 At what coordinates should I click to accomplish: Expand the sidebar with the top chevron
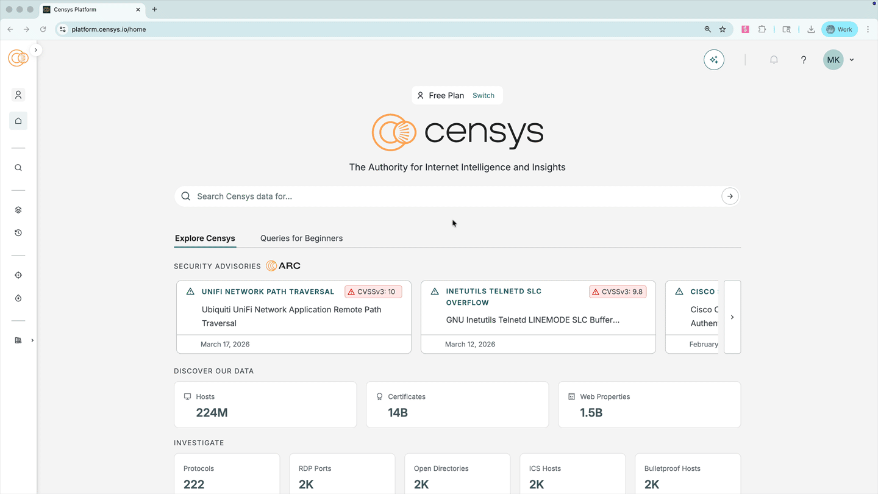tap(36, 50)
